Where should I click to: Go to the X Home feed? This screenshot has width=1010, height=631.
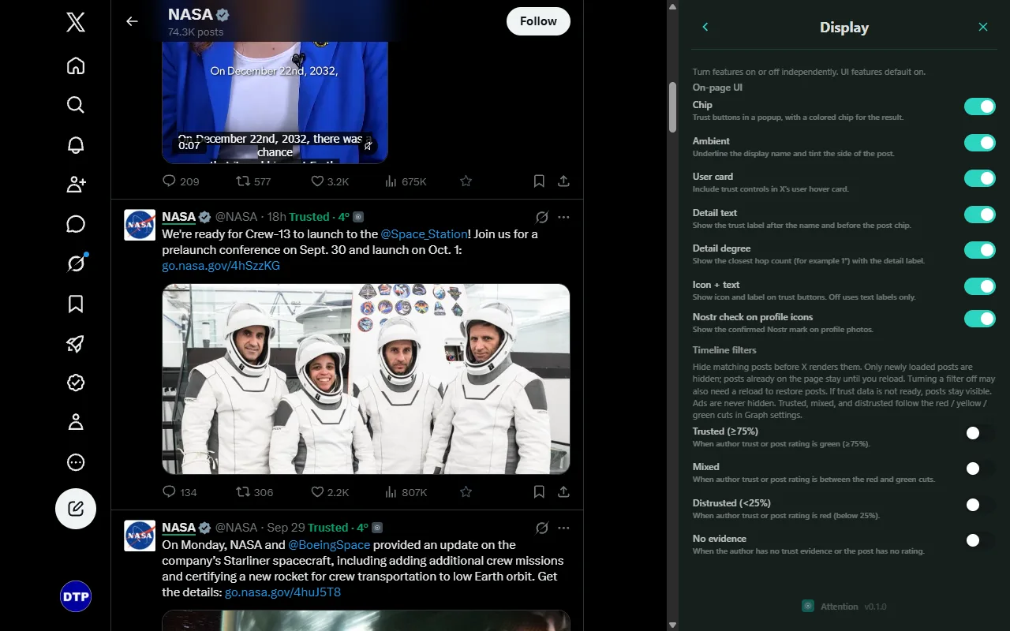[76, 65]
